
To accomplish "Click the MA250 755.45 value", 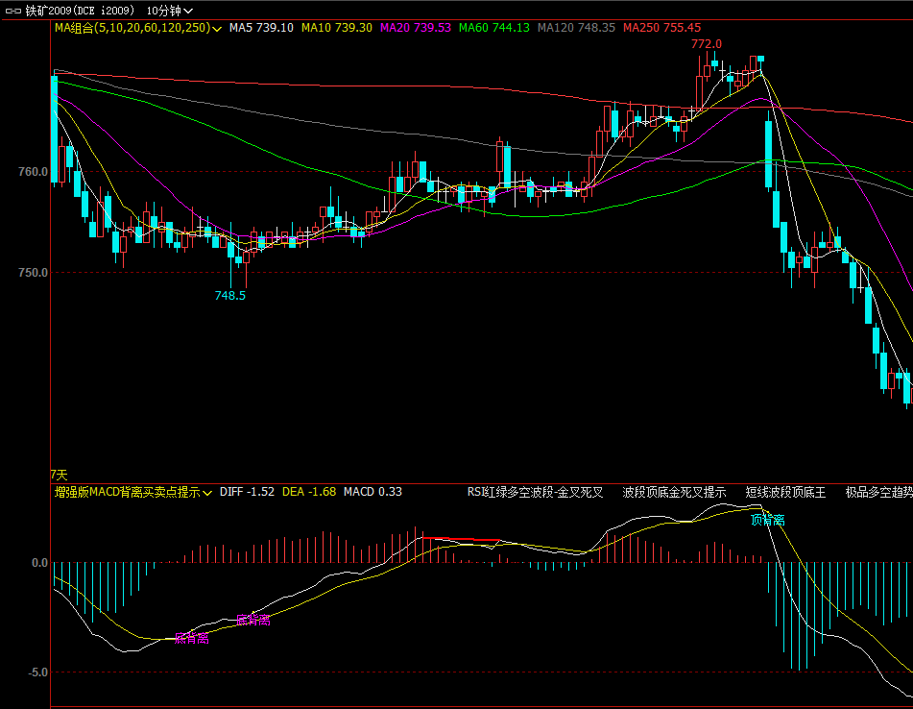I will point(662,28).
